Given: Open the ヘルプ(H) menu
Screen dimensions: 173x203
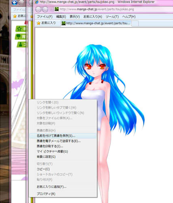Looking at the screenshot, I should click(129, 17).
